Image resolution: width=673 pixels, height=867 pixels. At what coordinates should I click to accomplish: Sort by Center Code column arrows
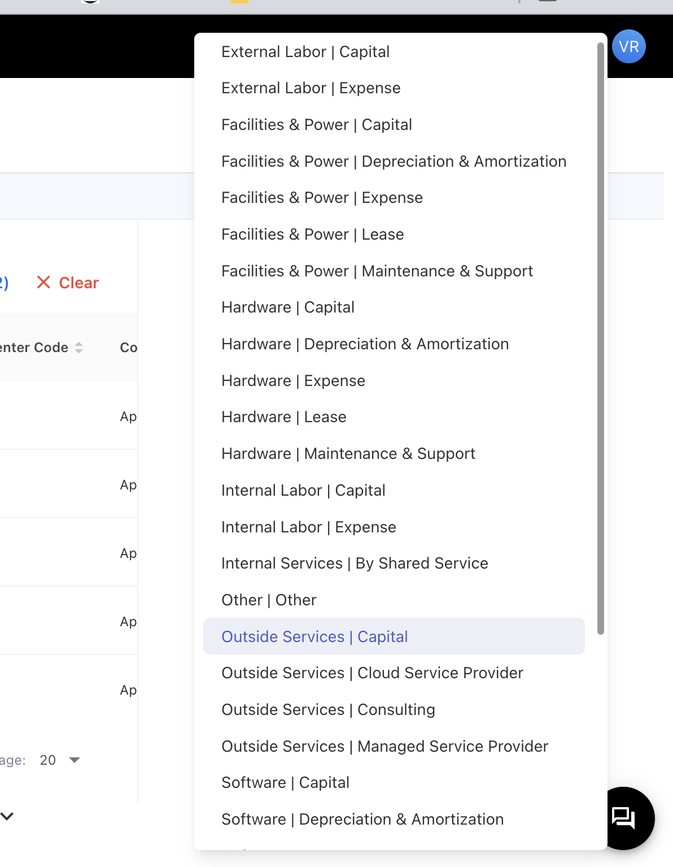pyautogui.click(x=79, y=348)
